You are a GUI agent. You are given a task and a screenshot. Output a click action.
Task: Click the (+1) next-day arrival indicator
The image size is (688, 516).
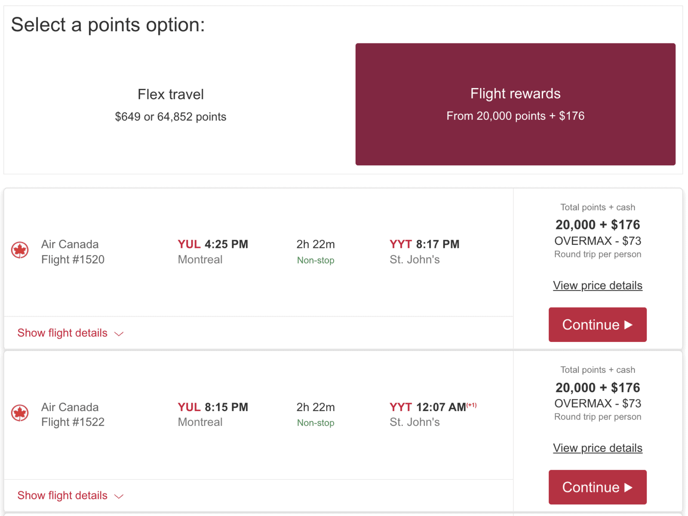(472, 405)
